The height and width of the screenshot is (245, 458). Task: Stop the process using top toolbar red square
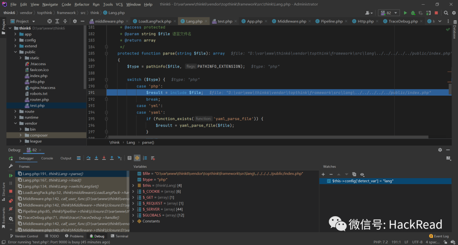click(436, 13)
